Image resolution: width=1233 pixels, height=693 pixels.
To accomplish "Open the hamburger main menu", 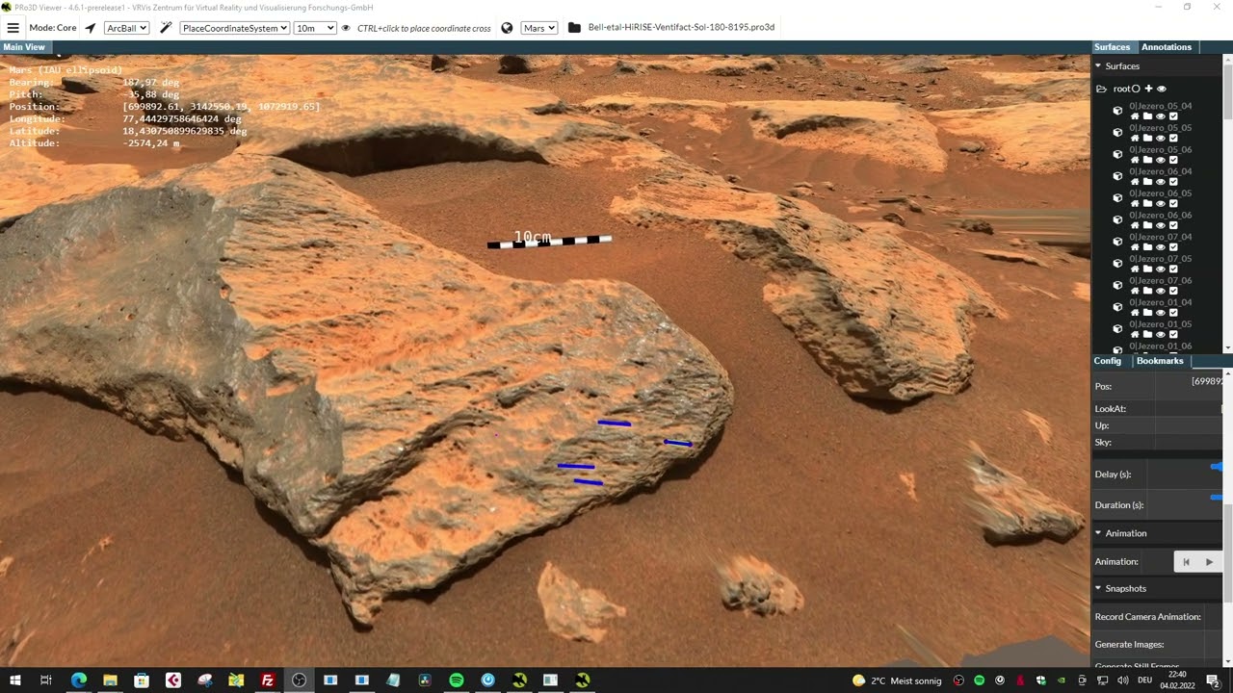I will tap(13, 28).
